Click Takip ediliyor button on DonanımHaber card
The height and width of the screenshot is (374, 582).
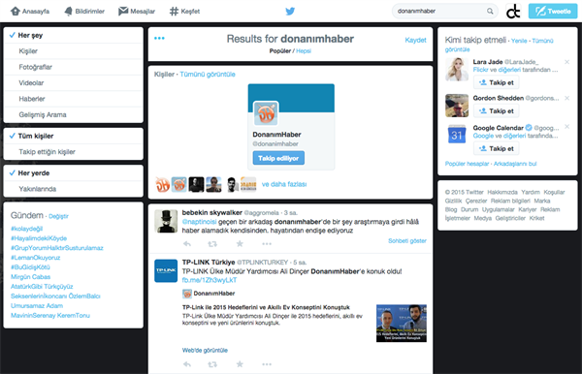click(x=278, y=158)
